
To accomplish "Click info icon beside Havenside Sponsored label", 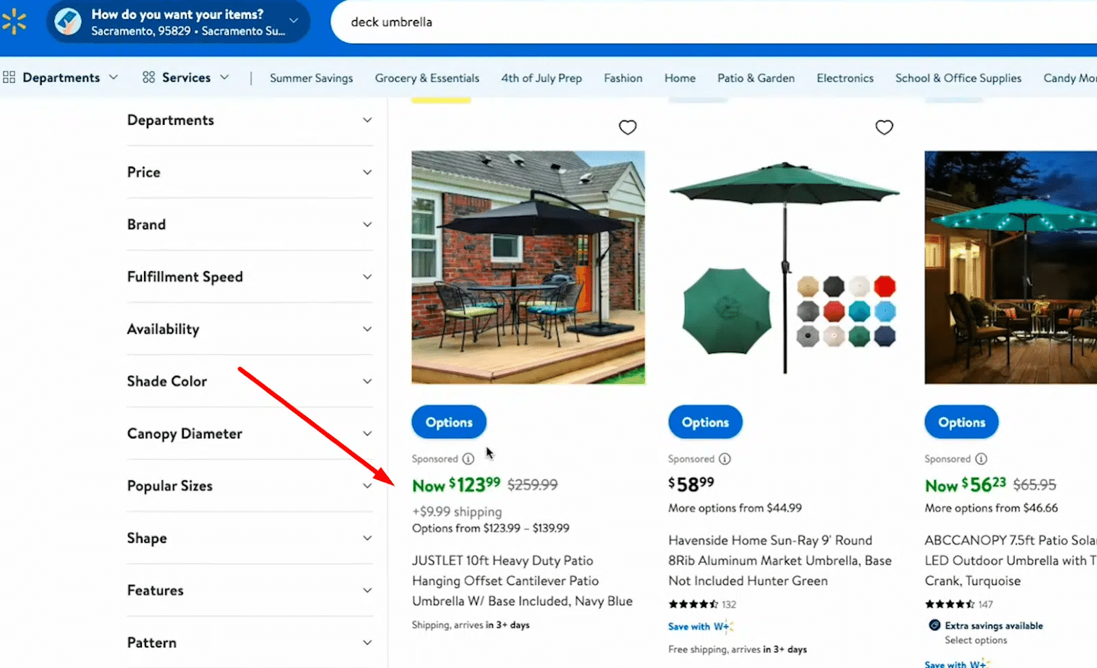I will pyautogui.click(x=725, y=459).
